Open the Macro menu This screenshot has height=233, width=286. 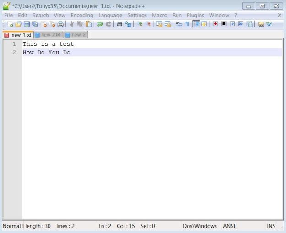[160, 15]
